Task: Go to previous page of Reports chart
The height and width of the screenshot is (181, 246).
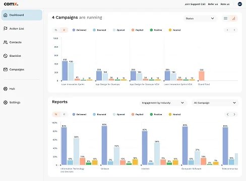Action: [x=227, y=114]
